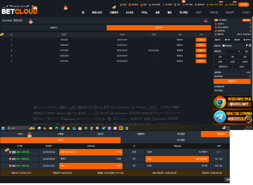Click the pin icon in betting cart

coord(247,45)
